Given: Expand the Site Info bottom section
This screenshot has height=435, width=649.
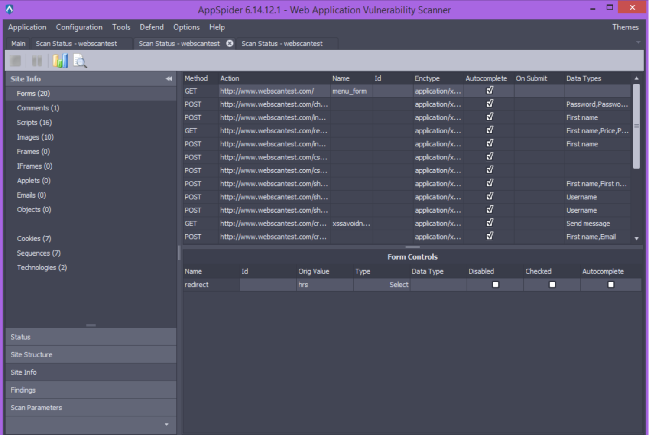Looking at the screenshot, I should point(91,372).
